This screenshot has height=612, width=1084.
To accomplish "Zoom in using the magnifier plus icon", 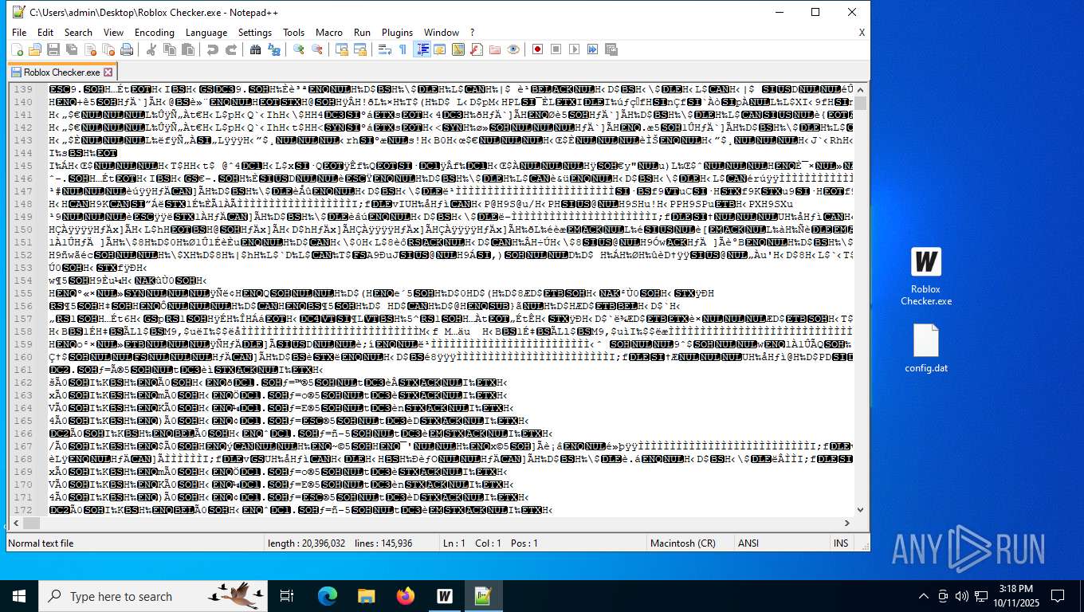I will [299, 49].
